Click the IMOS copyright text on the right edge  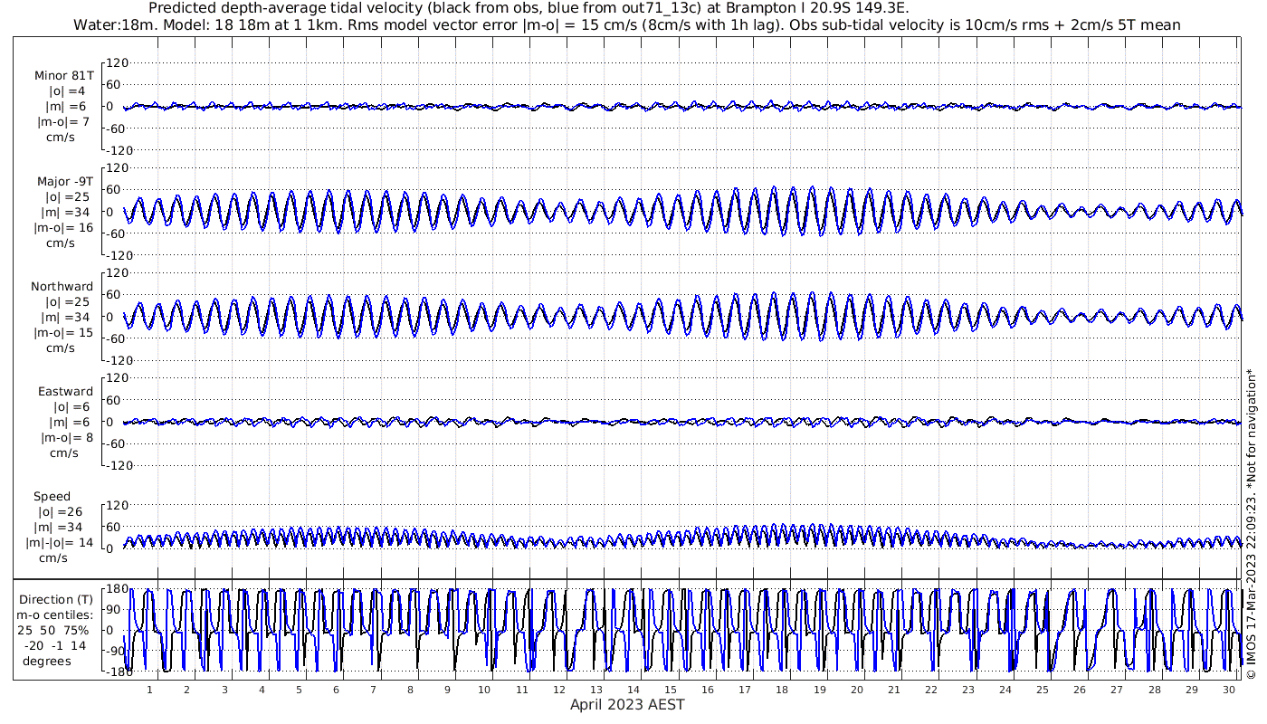click(x=1251, y=523)
